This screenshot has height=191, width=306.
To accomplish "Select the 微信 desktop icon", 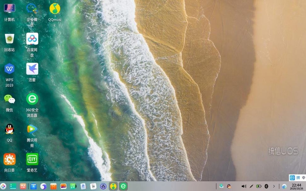I will coord(9,99).
